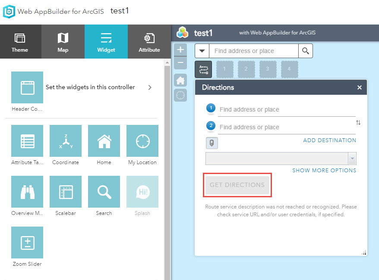Reverse the directions order
379x280 pixels.
(x=358, y=123)
